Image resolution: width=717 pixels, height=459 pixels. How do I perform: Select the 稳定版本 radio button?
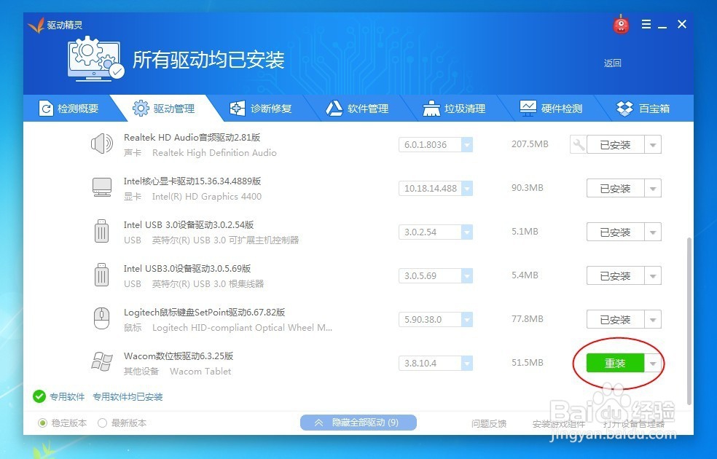42,423
